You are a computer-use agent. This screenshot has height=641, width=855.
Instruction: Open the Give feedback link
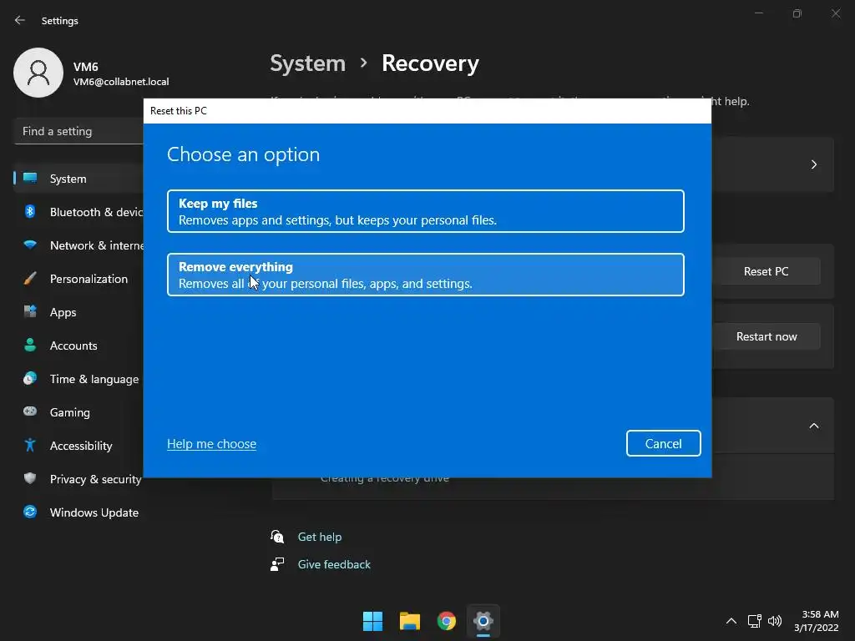[x=334, y=565]
